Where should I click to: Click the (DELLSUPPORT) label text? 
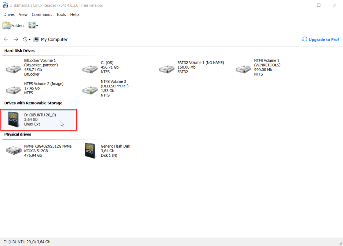tap(115, 86)
